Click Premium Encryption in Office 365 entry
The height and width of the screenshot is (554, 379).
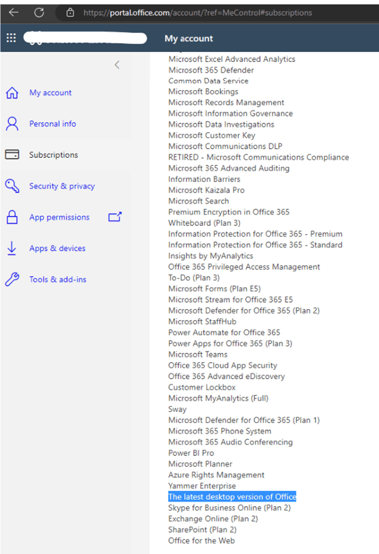pos(229,212)
